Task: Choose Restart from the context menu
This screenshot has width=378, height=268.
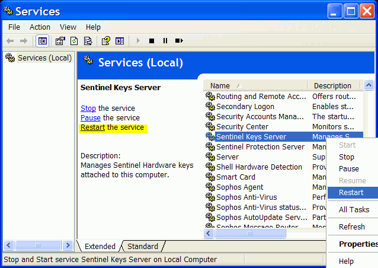Action: click(x=353, y=193)
